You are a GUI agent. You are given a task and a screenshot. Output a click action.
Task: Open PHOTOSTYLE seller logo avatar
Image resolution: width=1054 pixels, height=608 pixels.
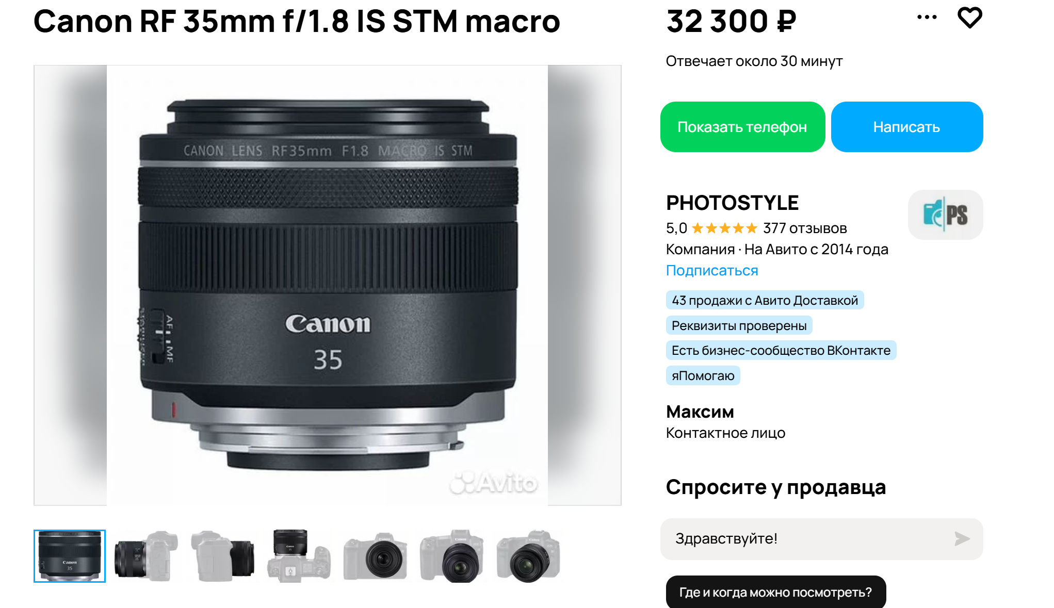pyautogui.click(x=945, y=215)
